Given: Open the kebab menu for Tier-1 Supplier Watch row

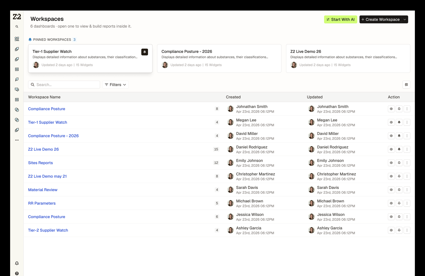Looking at the screenshot, I should tap(407, 122).
